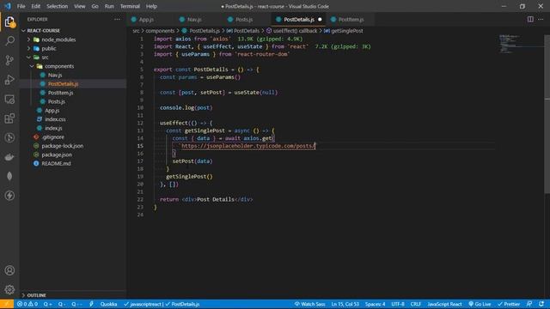Click UTF-8 encoding in status bar

(398, 304)
